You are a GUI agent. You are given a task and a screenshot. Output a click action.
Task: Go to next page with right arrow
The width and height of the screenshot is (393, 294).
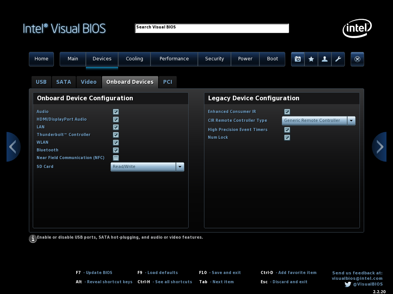380,147
